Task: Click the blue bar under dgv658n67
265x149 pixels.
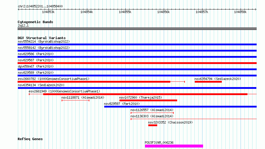Action: pyautogui.click(x=137, y=69)
